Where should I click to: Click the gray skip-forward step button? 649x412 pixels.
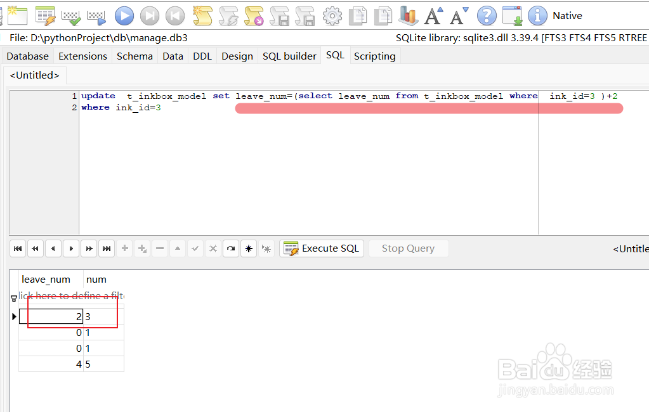point(150,16)
